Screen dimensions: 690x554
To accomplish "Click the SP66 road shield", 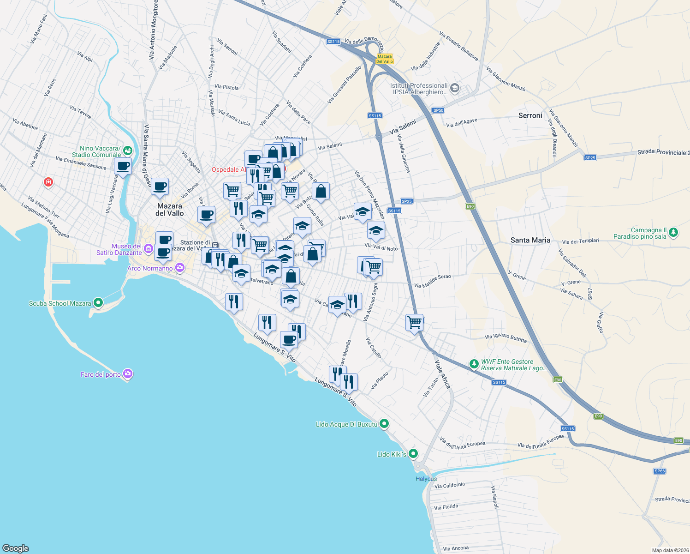I will 660,471.
